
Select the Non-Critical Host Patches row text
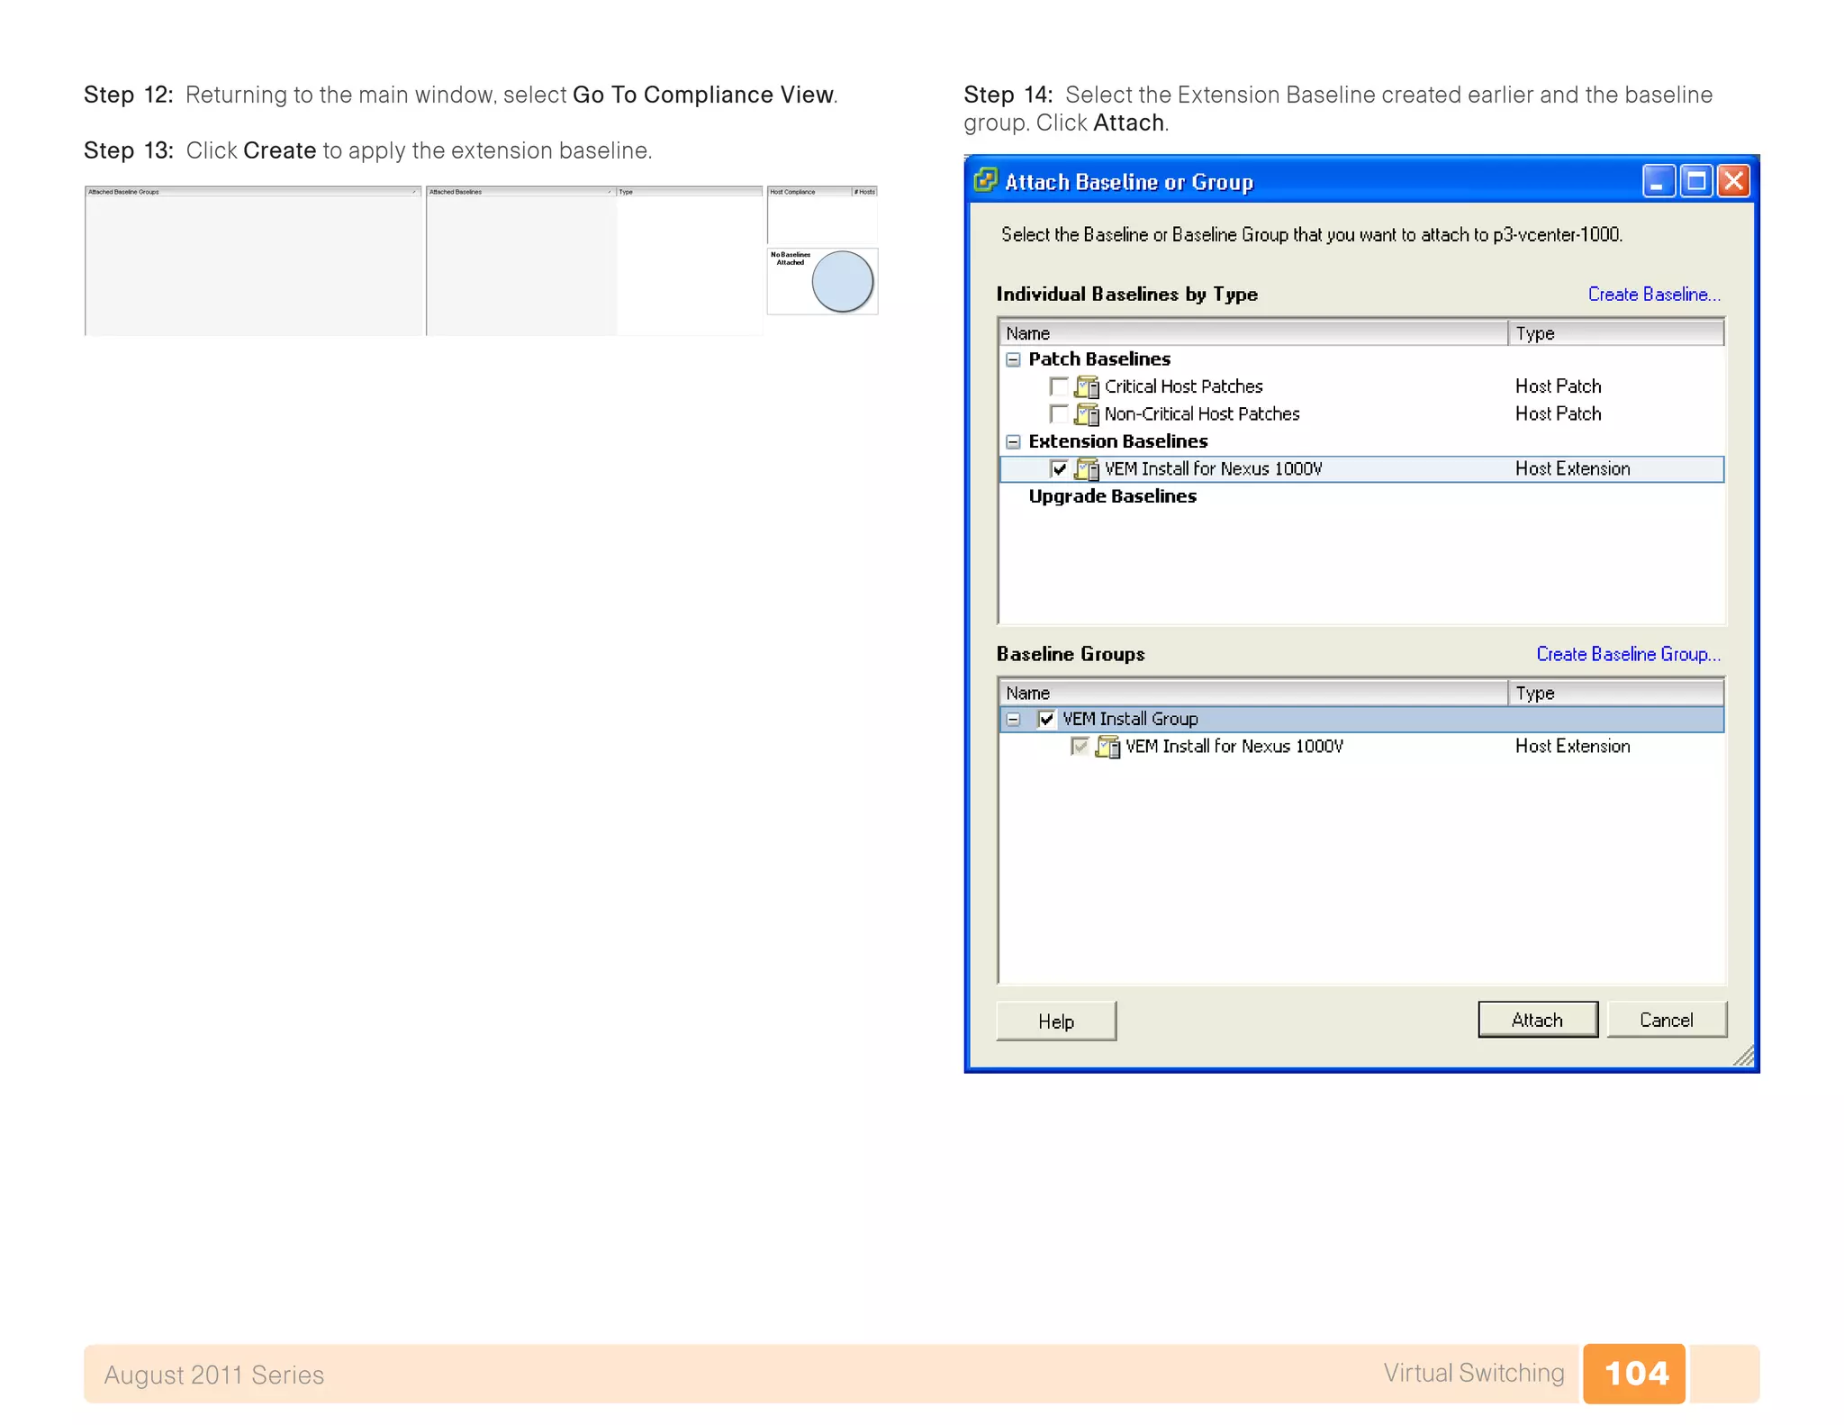[x=1202, y=413]
